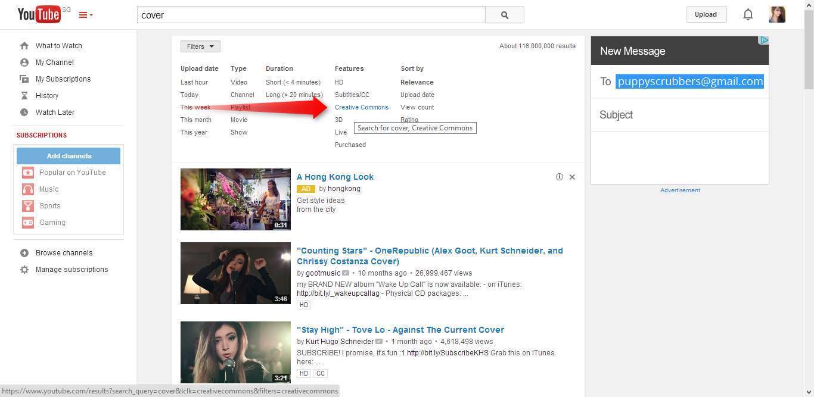Click the Add channels button
The width and height of the screenshot is (814, 397).
[x=69, y=156]
